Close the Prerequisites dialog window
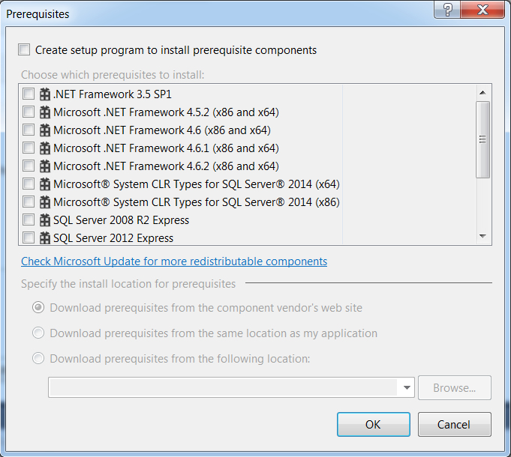This screenshot has height=457, width=511. coord(482,10)
